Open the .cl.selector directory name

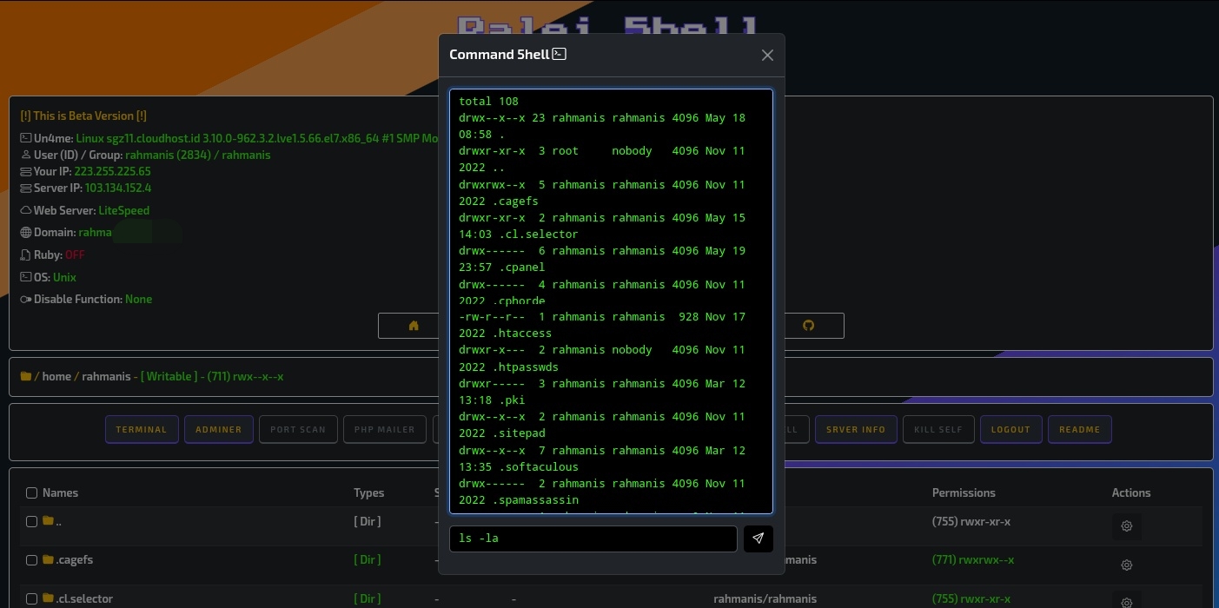(84, 598)
